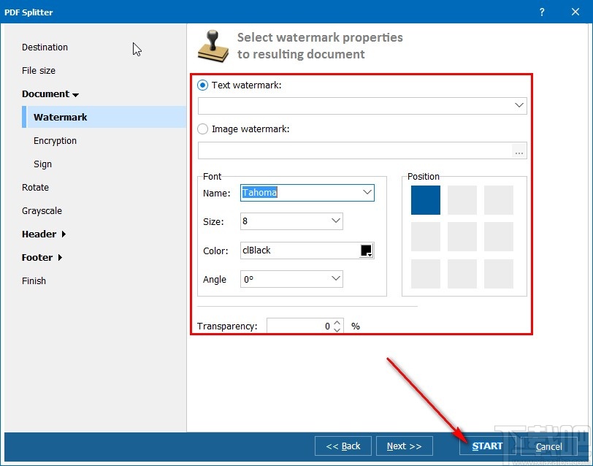The height and width of the screenshot is (466, 593).
Task: Open the Rotate settings page
Action: (x=35, y=188)
